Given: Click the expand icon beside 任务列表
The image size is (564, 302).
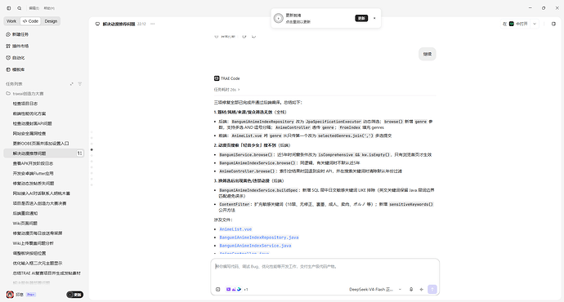Looking at the screenshot, I should (72, 84).
